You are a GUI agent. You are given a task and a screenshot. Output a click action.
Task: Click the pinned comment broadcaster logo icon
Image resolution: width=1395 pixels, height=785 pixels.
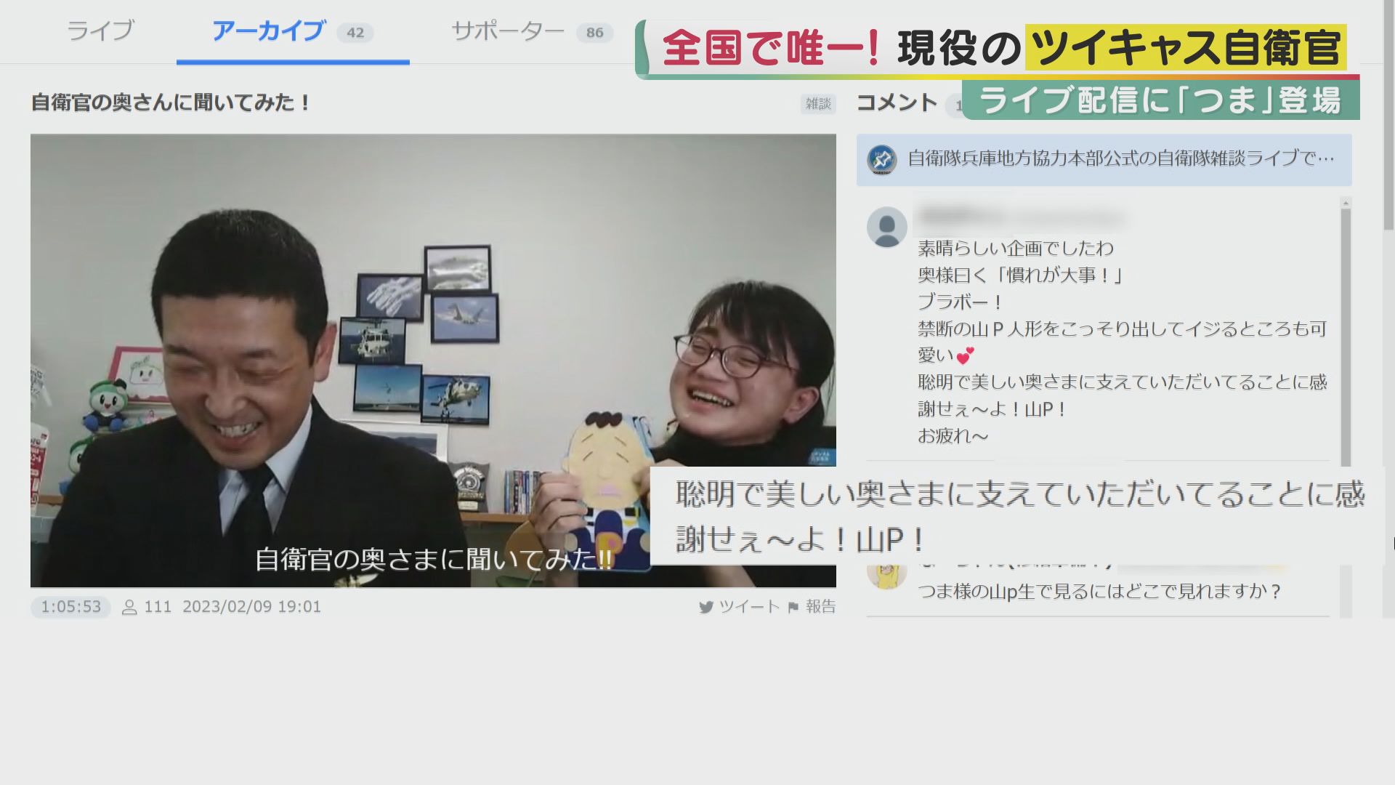[882, 159]
